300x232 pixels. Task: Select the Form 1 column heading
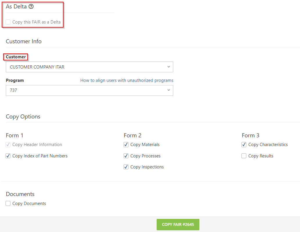pyautogui.click(x=15, y=135)
